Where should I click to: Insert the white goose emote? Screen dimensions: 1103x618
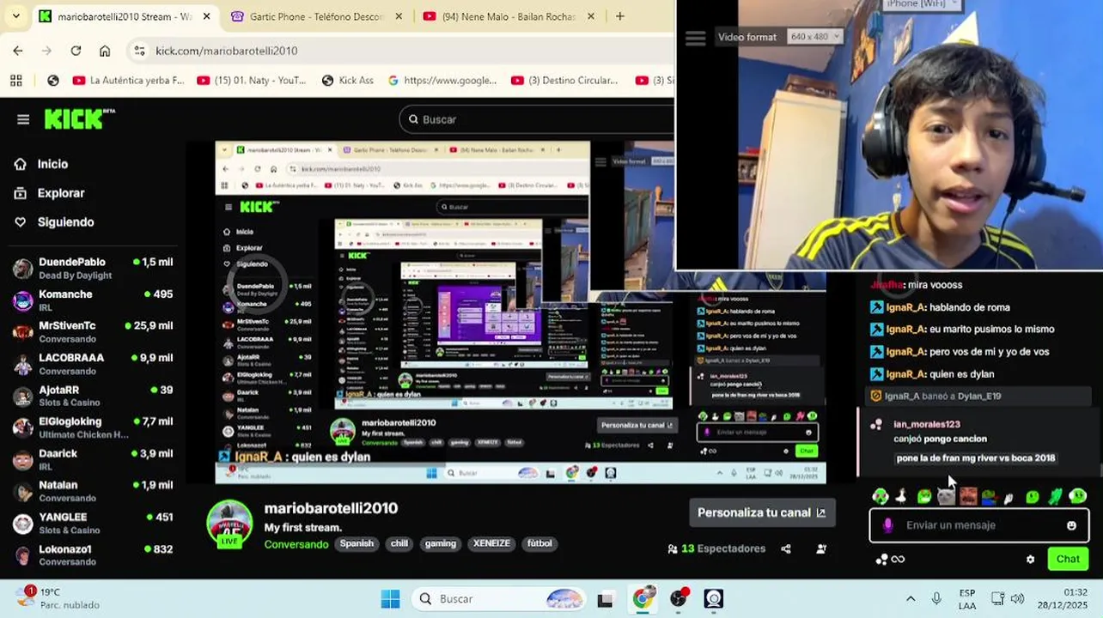pyautogui.click(x=900, y=496)
